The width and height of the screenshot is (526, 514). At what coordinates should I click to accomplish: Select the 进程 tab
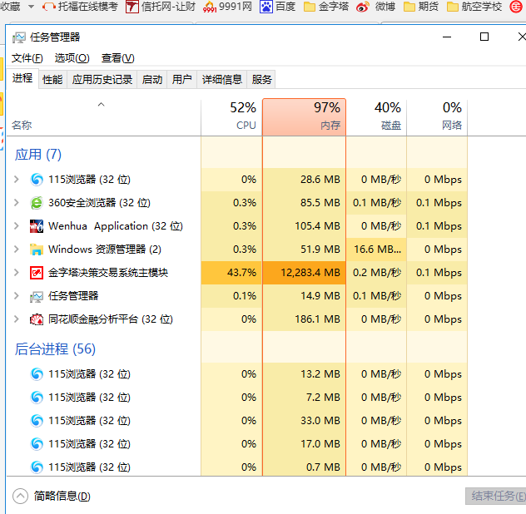pos(22,78)
